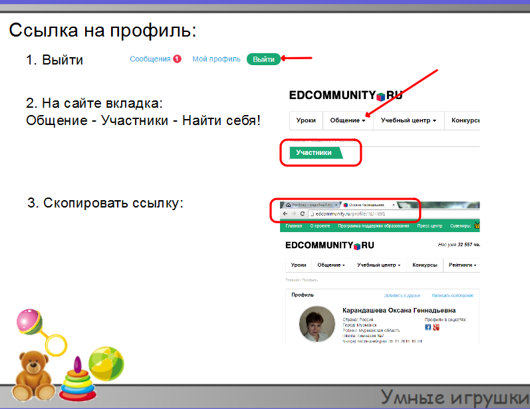Open the Google Plus profile icon
This screenshot has width=530, height=409.
pyautogui.click(x=436, y=327)
